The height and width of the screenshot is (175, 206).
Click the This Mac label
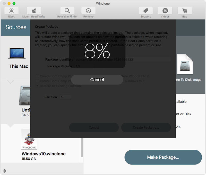pos(19,66)
